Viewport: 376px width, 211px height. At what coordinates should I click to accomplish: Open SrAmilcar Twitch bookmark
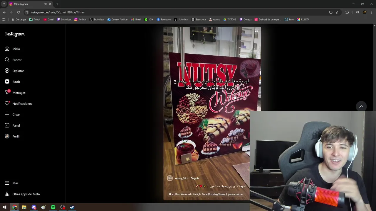pos(64,19)
